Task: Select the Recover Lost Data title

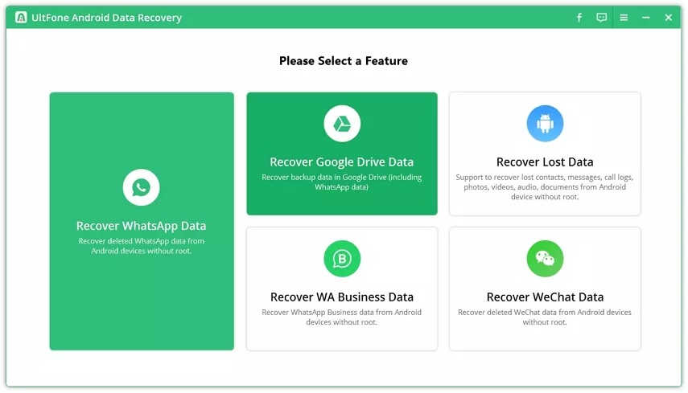Action: click(x=545, y=162)
